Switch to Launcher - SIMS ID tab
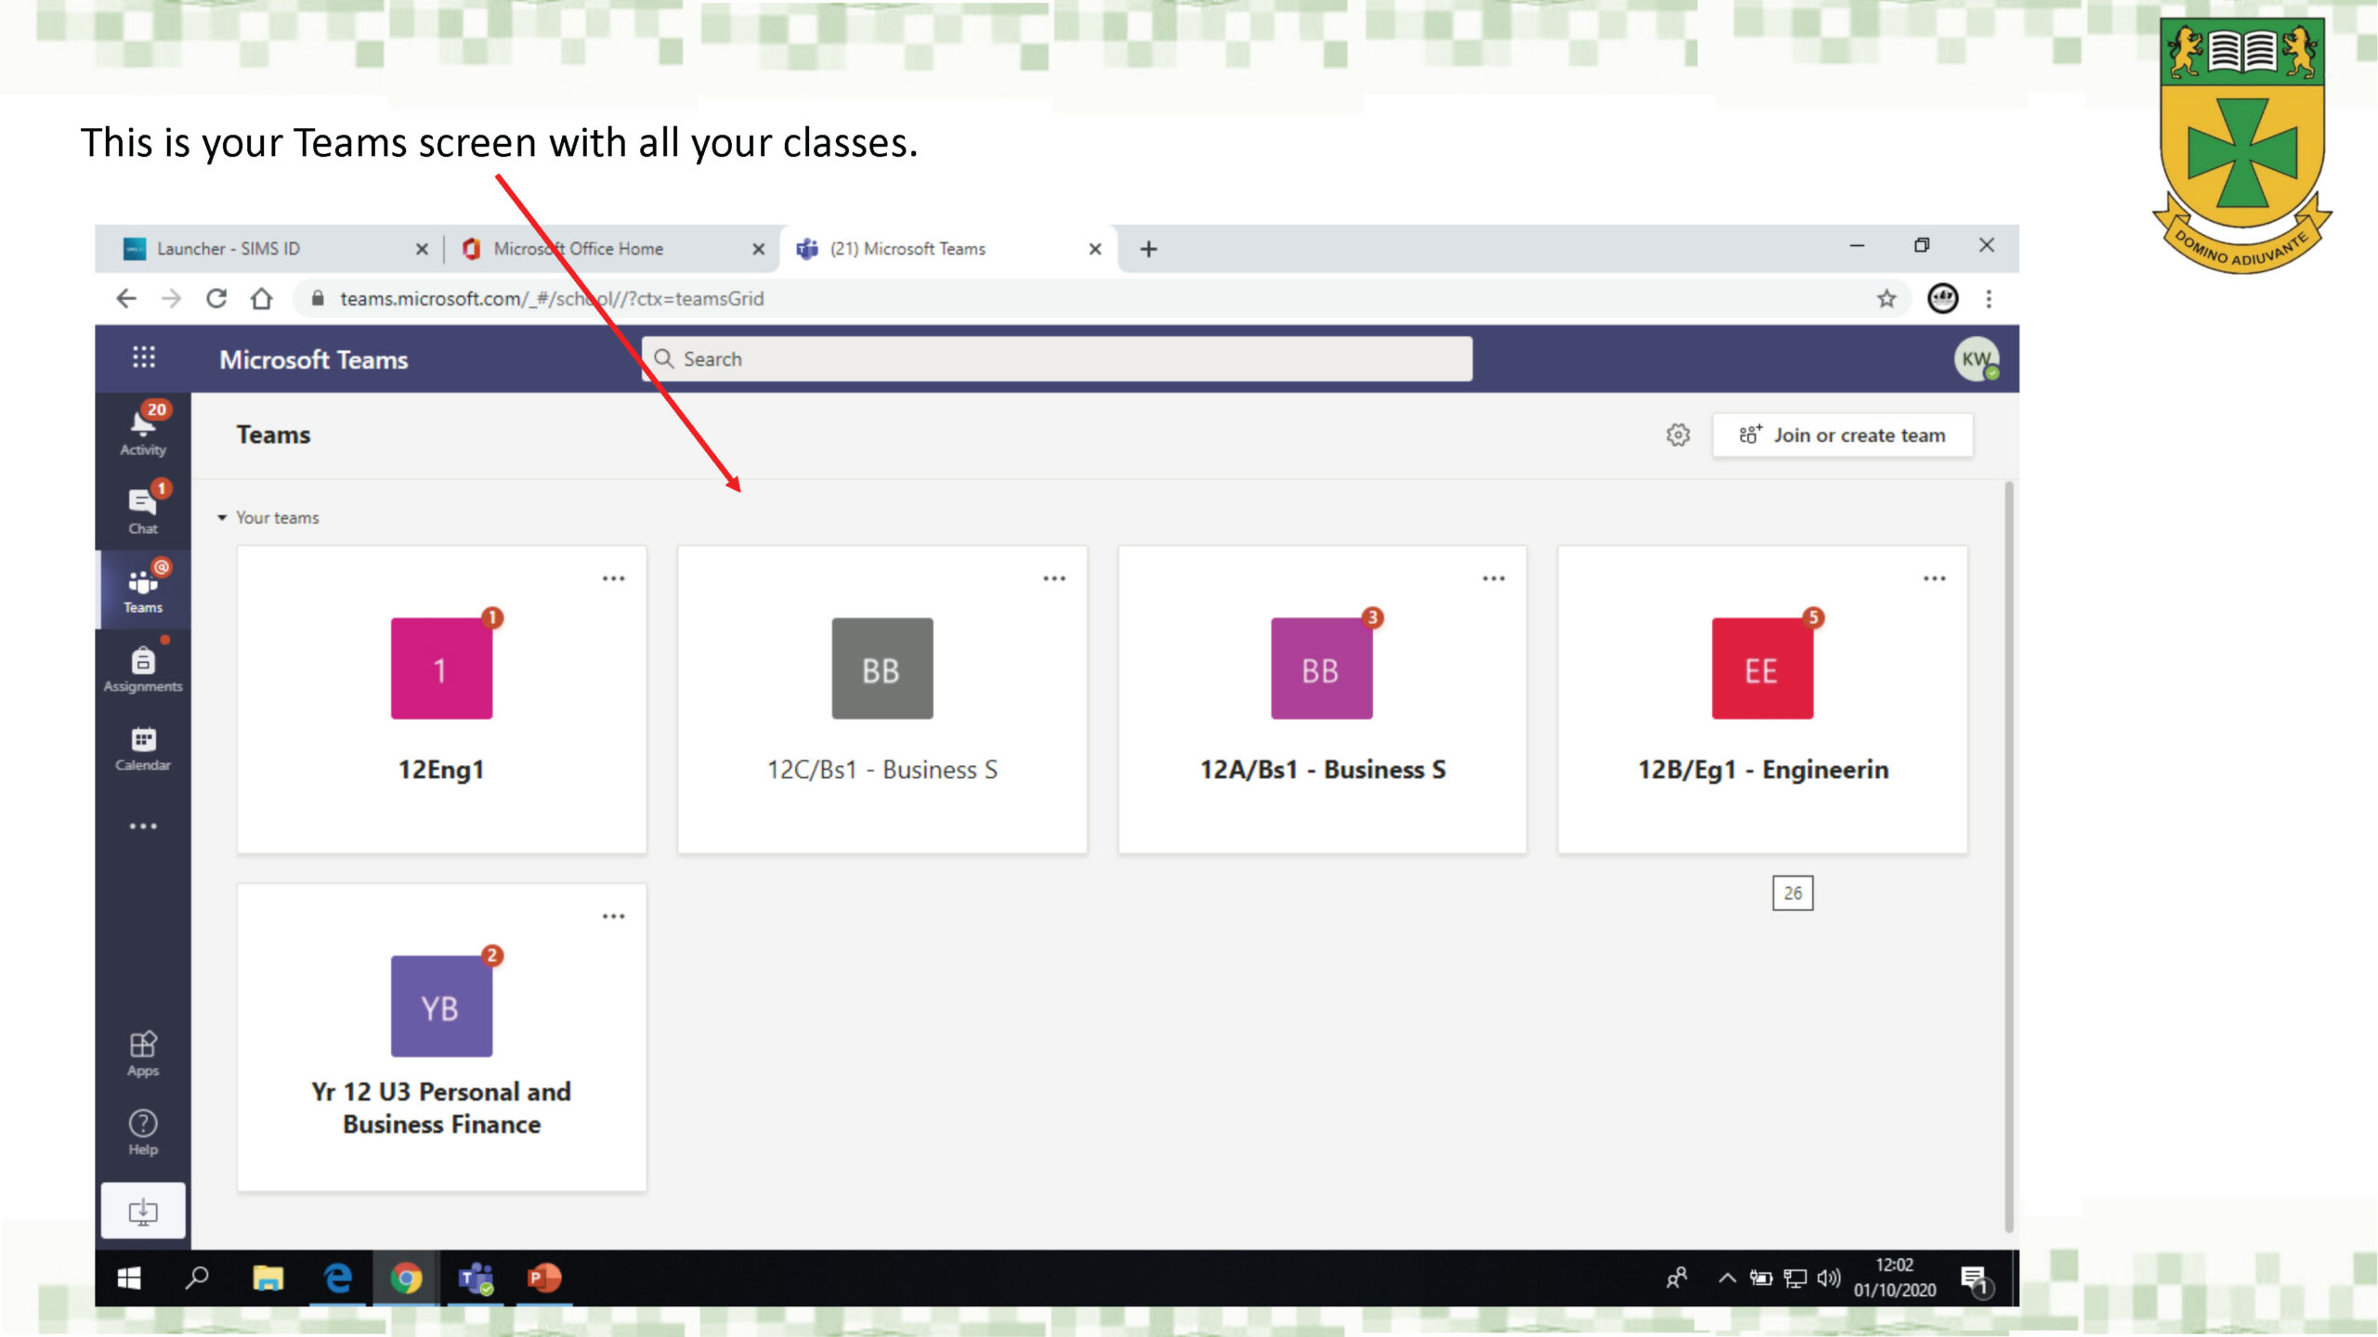Screen dimensions: 2378x1337 tap(269, 249)
